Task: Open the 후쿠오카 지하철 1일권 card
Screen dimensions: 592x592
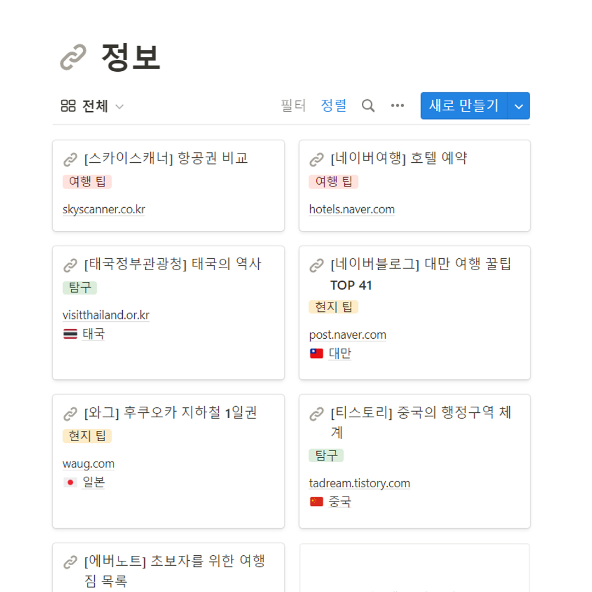Action: 170,413
